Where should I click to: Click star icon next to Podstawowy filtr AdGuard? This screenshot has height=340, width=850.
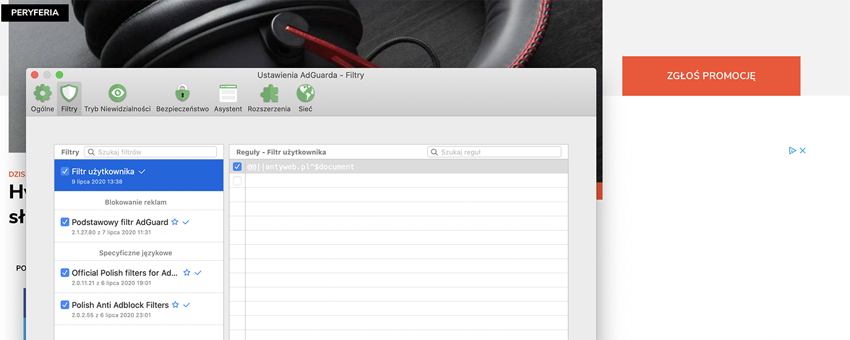174,222
